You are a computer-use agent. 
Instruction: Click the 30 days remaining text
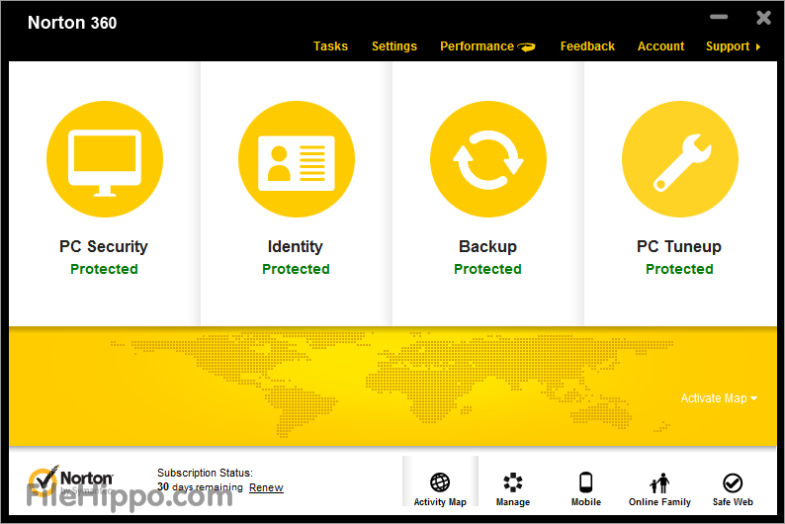click(200, 487)
